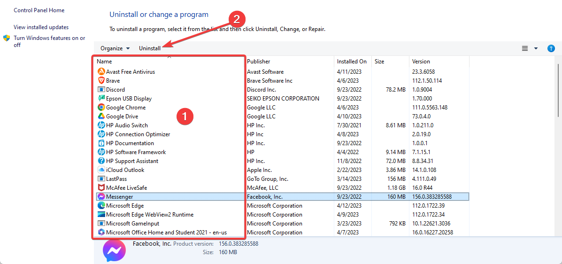The image size is (562, 264).
Task: Open Control Panel Home link
Action: coord(38,10)
